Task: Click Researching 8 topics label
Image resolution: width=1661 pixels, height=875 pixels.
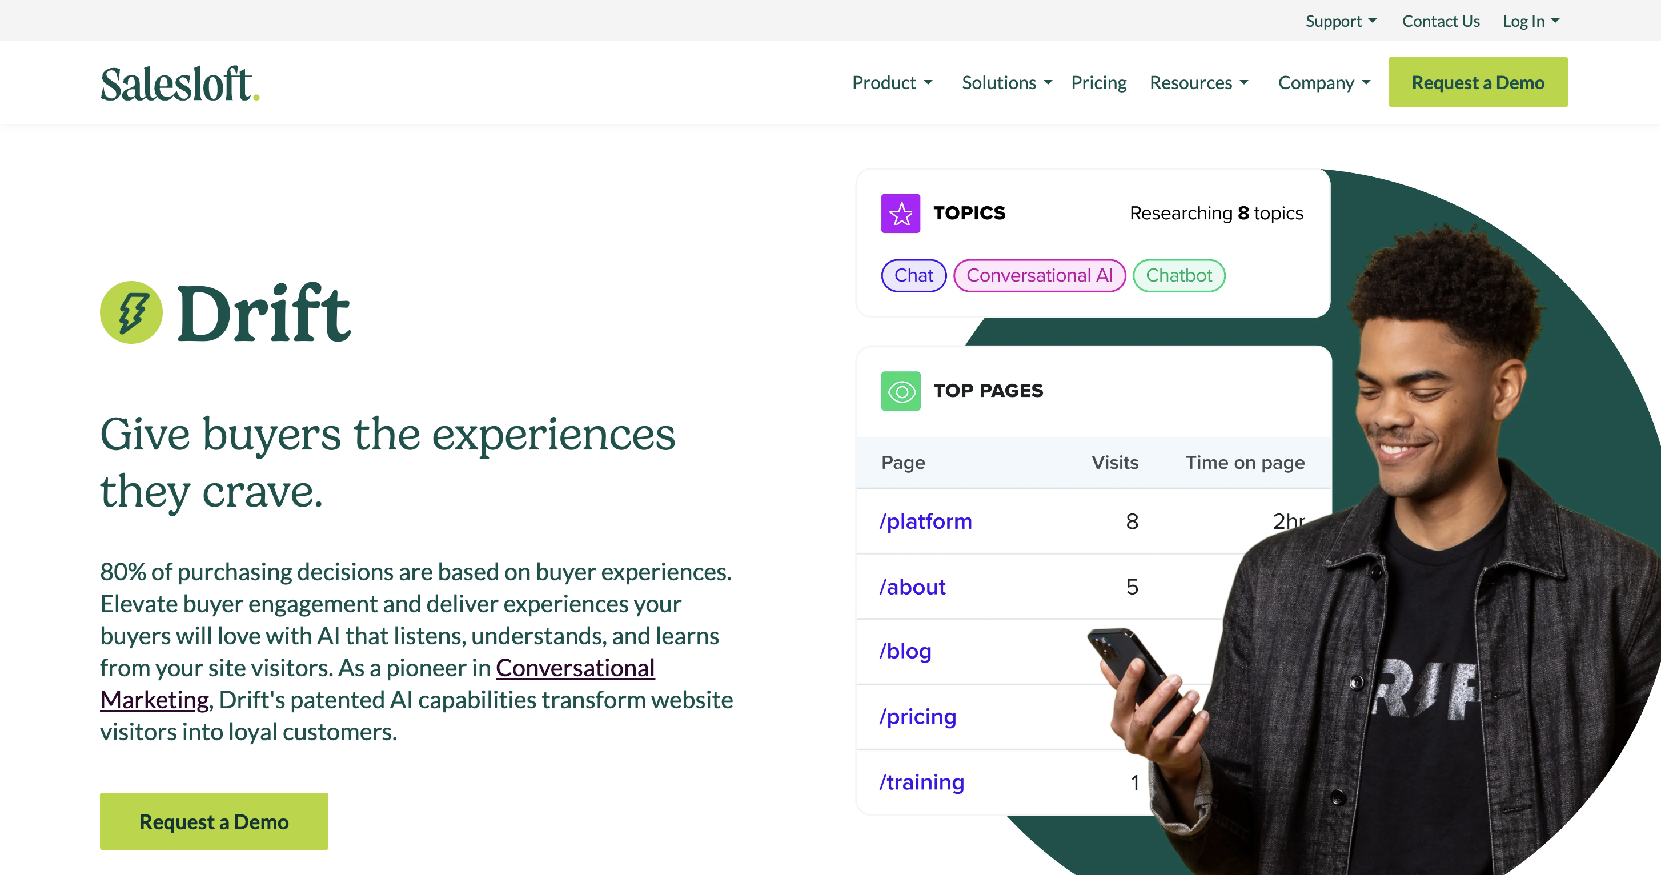Action: 1215,213
